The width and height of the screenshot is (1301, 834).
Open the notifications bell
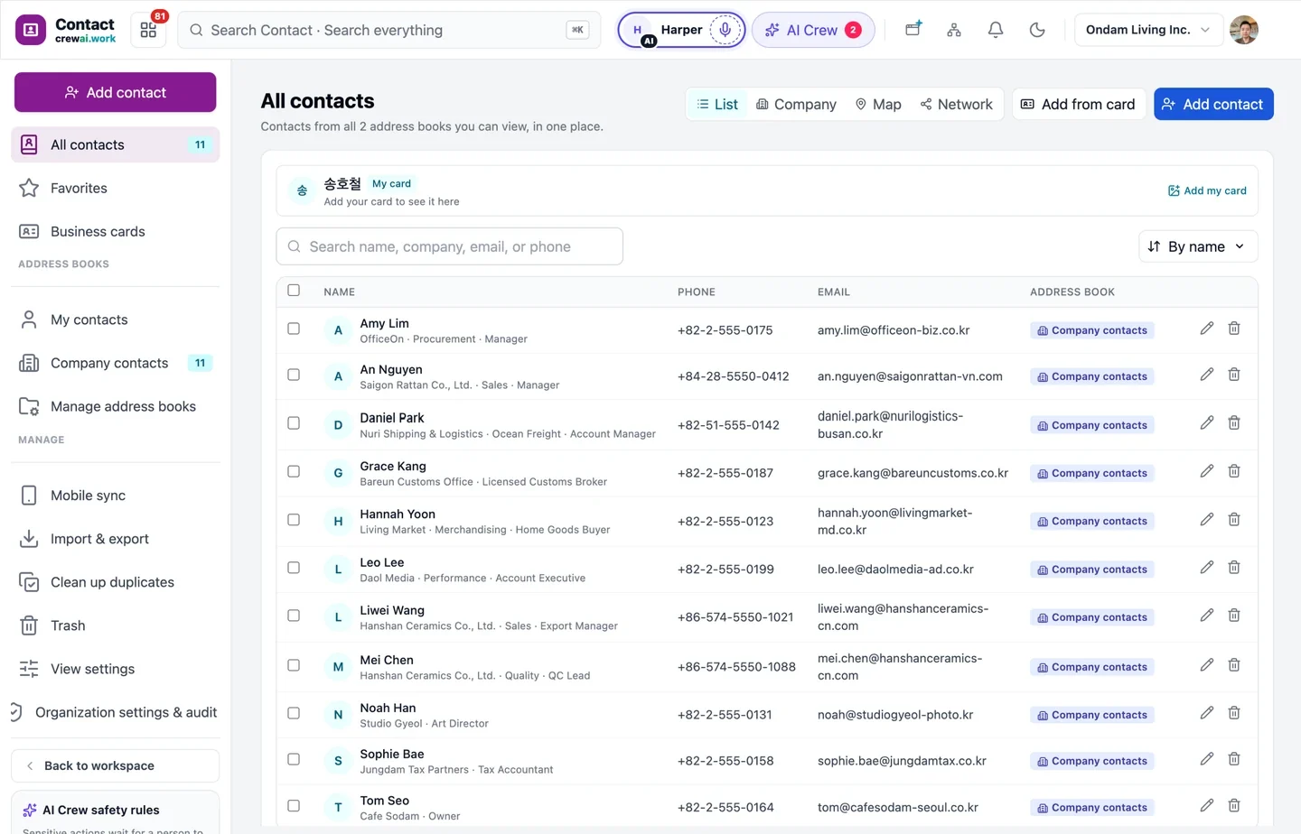pyautogui.click(x=996, y=30)
